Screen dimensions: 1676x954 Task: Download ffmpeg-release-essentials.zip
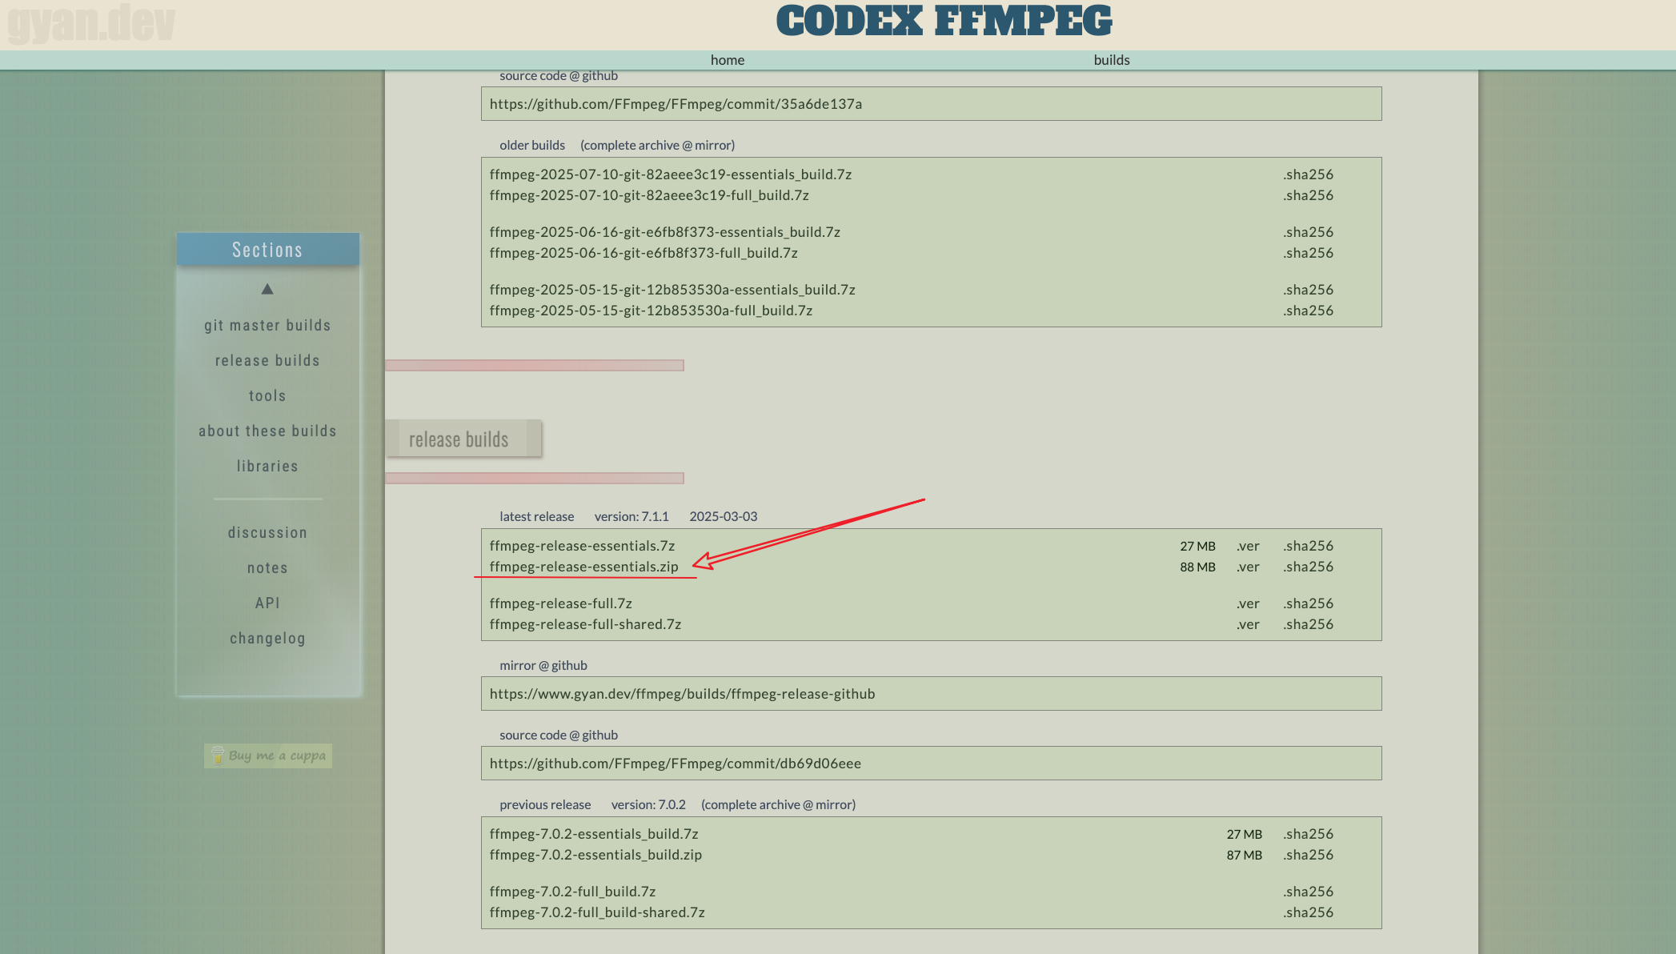pos(583,567)
